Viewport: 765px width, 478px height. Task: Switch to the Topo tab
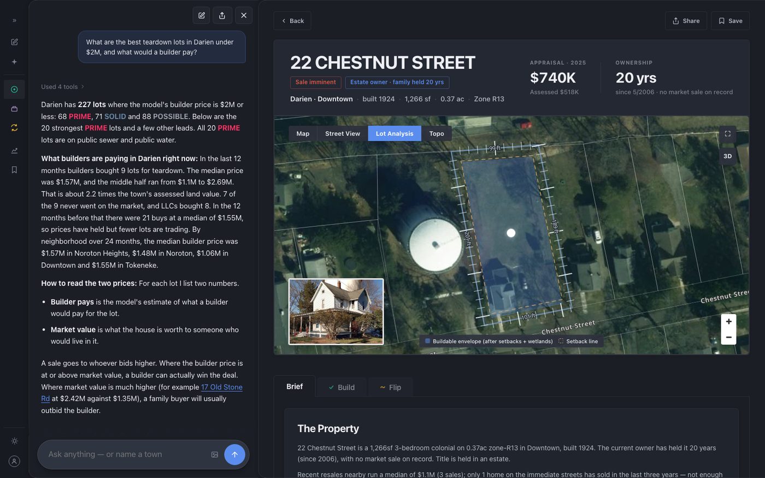[x=437, y=134]
